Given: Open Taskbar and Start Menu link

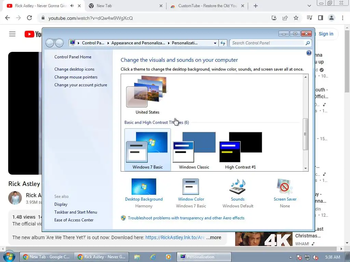Looking at the screenshot, I should 76,212.
